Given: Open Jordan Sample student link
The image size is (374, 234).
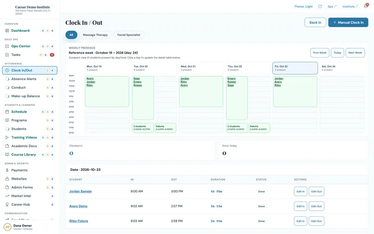Looking at the screenshot, I should [80, 191].
